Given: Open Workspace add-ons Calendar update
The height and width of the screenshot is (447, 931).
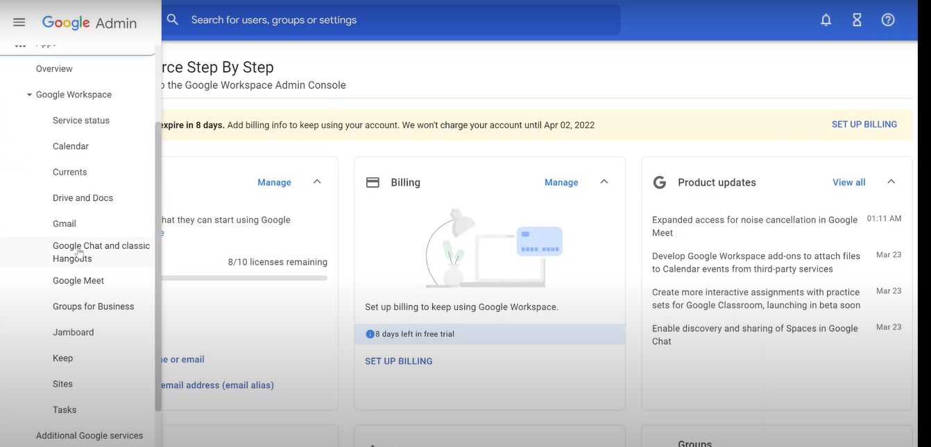Looking at the screenshot, I should 756,263.
